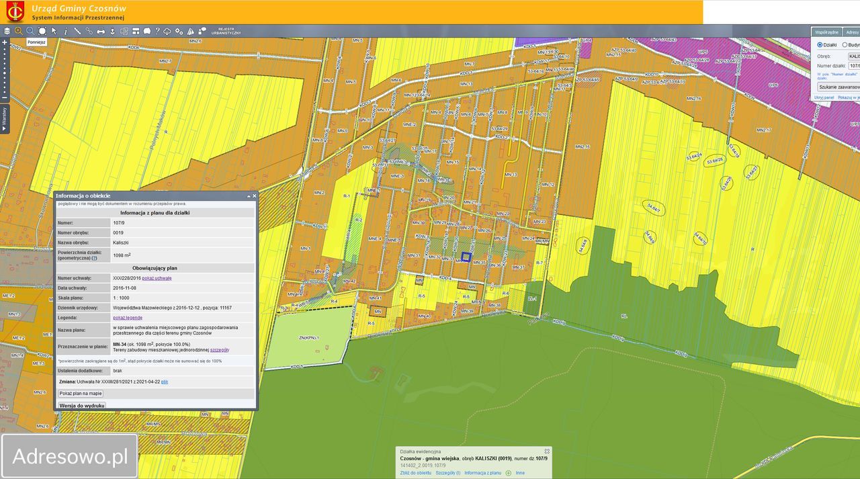860x479 pixels.
Task: Open the 'pokaż uchwałę' link
Action: [x=157, y=277]
